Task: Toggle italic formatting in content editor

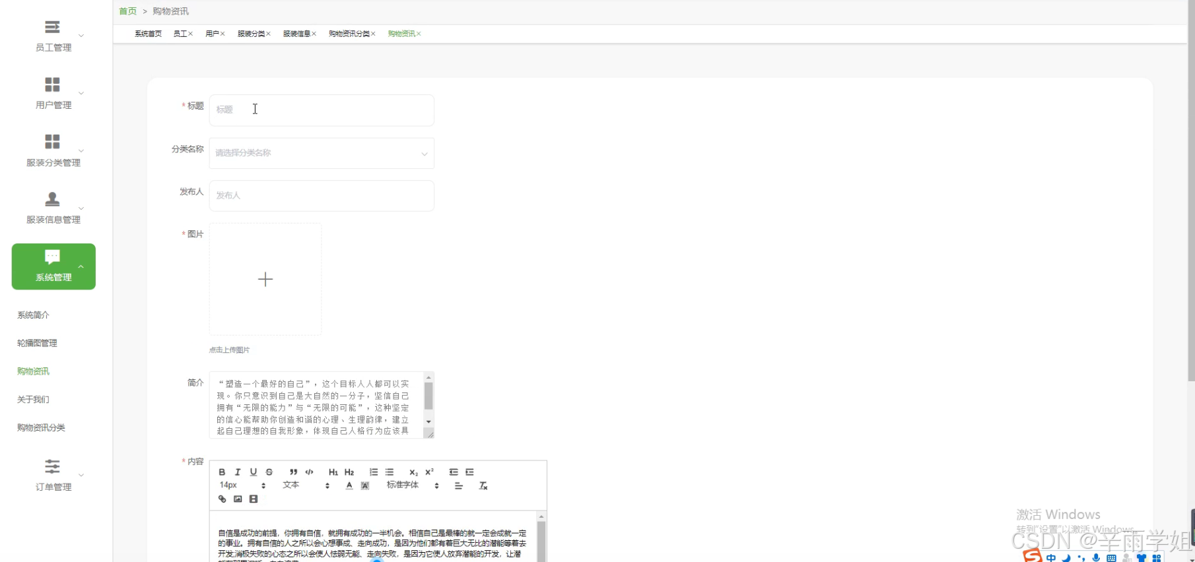Action: point(238,472)
